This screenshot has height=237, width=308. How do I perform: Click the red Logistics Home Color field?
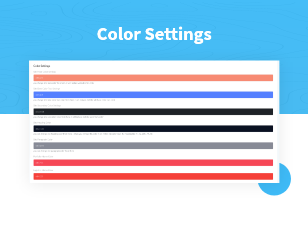[x=153, y=176]
